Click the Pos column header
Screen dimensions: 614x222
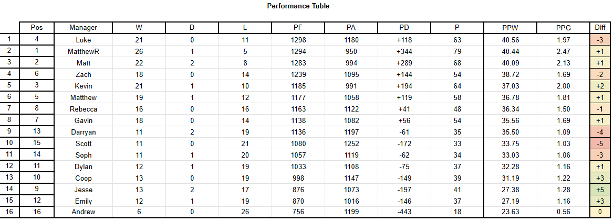tap(36, 28)
